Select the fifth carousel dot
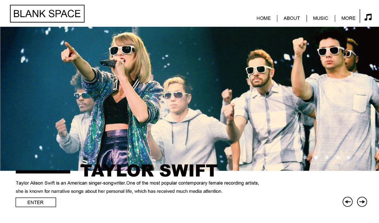379x223 pixels. pyautogui.click(x=348, y=157)
